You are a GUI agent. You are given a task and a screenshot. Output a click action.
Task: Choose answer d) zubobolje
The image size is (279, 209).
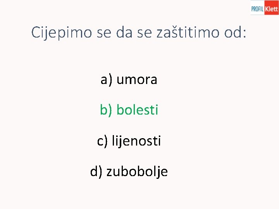[x=129, y=172]
